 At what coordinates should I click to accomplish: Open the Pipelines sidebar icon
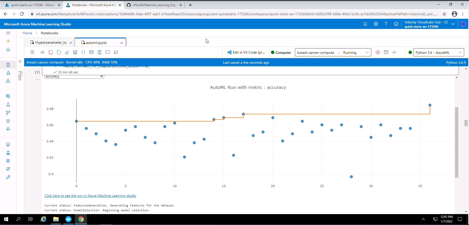tap(8, 113)
